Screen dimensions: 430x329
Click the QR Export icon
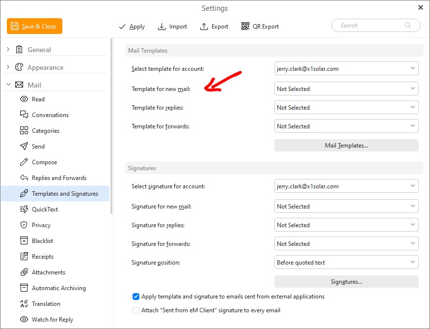245,26
